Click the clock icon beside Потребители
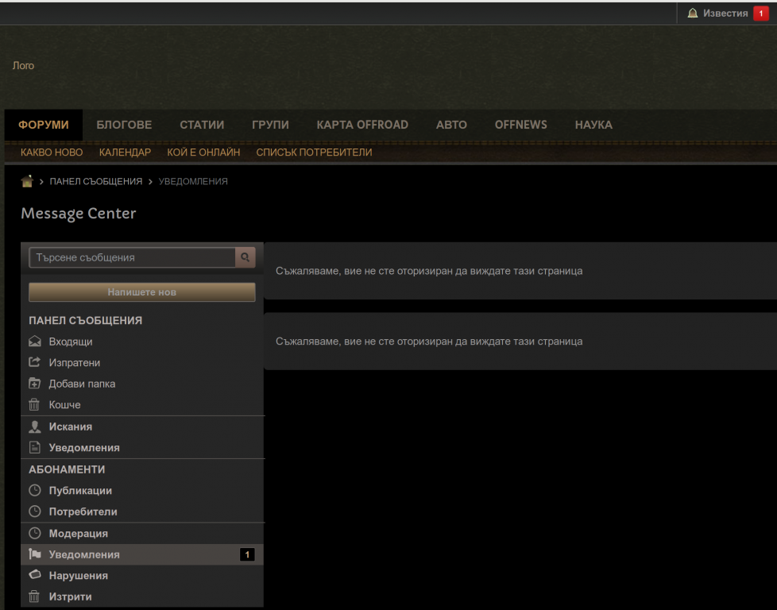The width and height of the screenshot is (777, 610). (35, 512)
